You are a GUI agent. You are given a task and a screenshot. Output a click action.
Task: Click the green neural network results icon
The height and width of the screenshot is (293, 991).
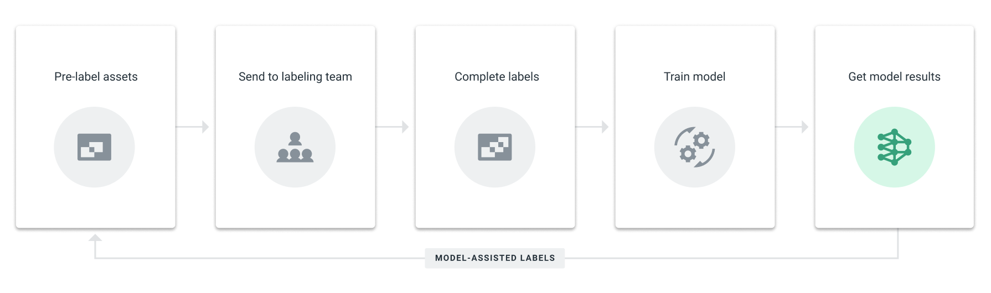click(895, 147)
